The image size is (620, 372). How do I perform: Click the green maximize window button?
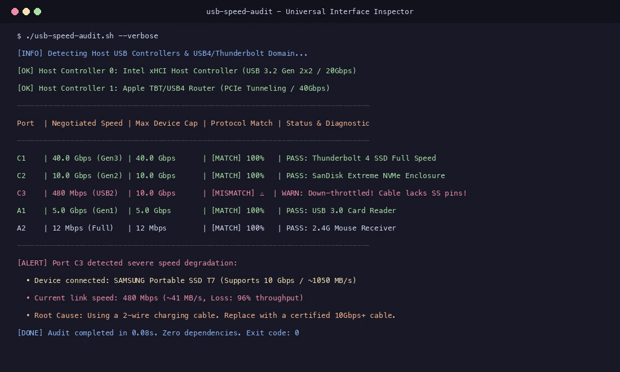click(x=38, y=11)
